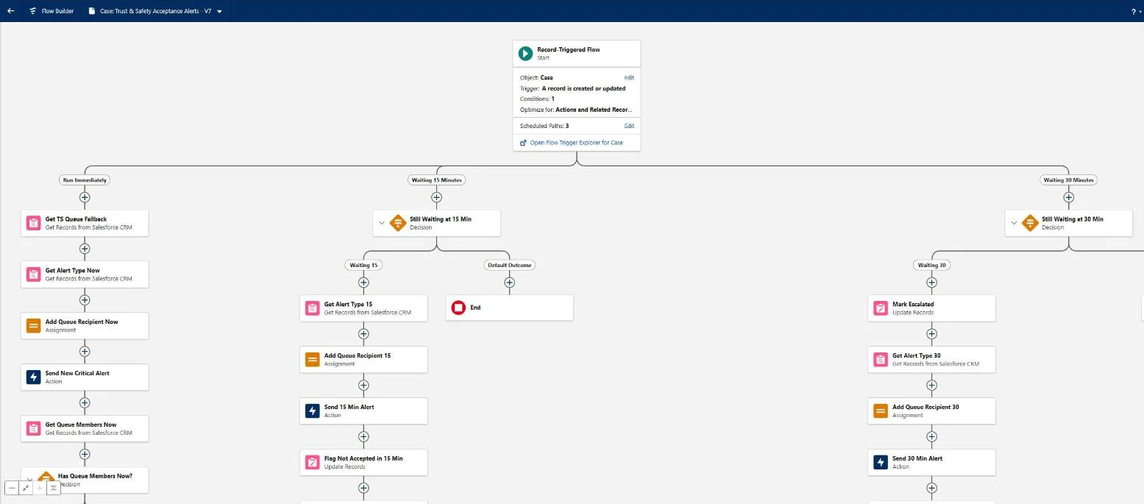Click the canvas align lines control
1144x504 pixels.
tap(54, 488)
